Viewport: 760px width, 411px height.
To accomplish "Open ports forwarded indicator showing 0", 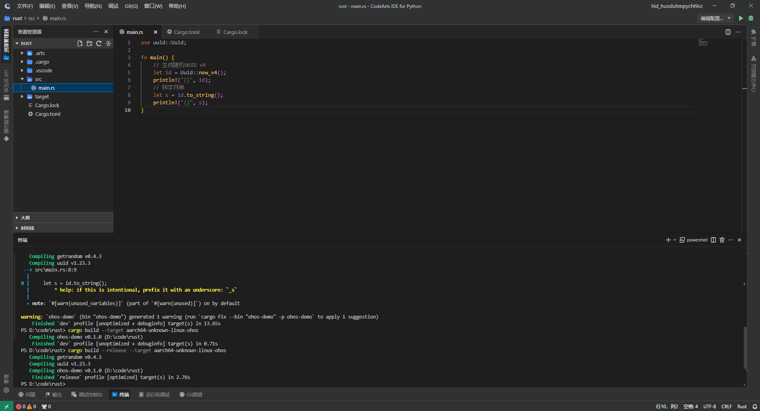I will click(x=46, y=406).
